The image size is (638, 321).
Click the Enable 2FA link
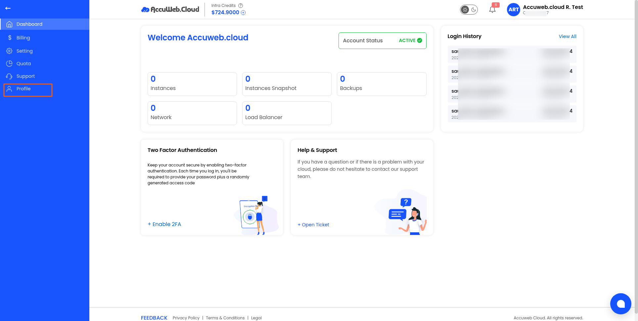coord(164,224)
